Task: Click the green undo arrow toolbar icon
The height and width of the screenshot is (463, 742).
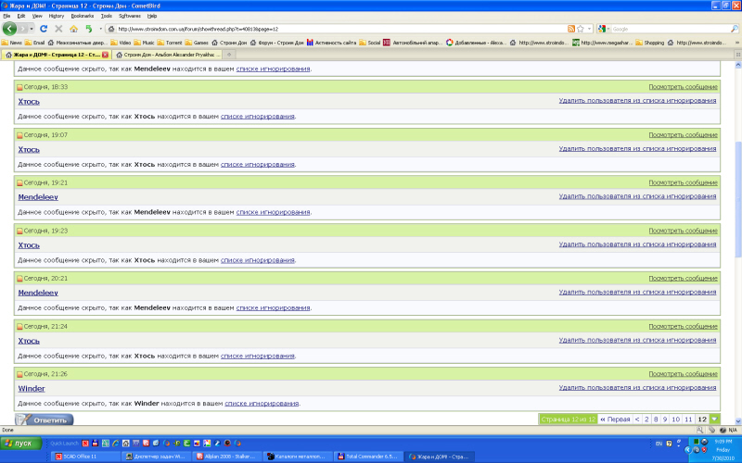Action: point(88,29)
